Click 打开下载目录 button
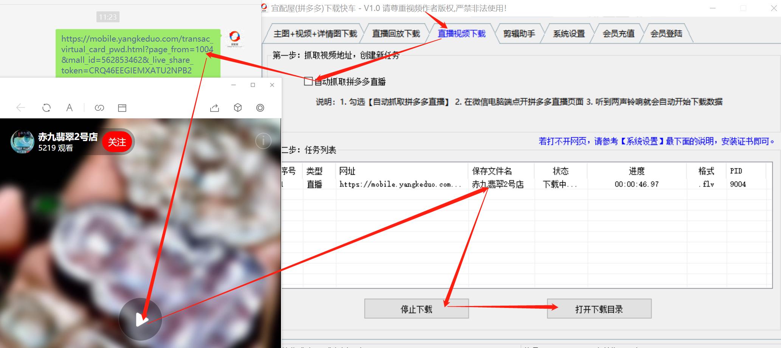 pyautogui.click(x=599, y=309)
